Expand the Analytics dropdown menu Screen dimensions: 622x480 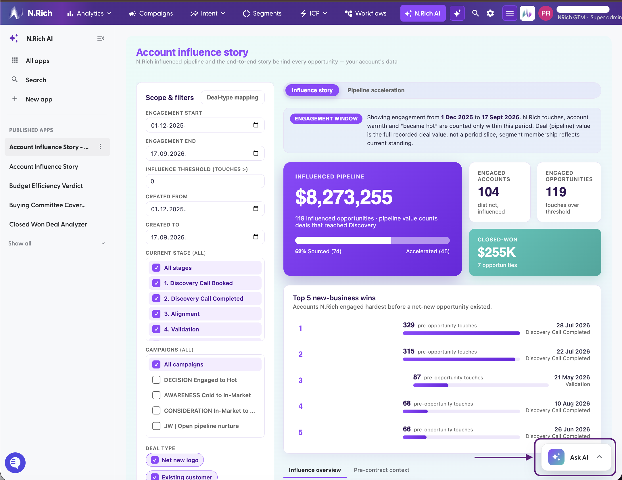coord(109,14)
